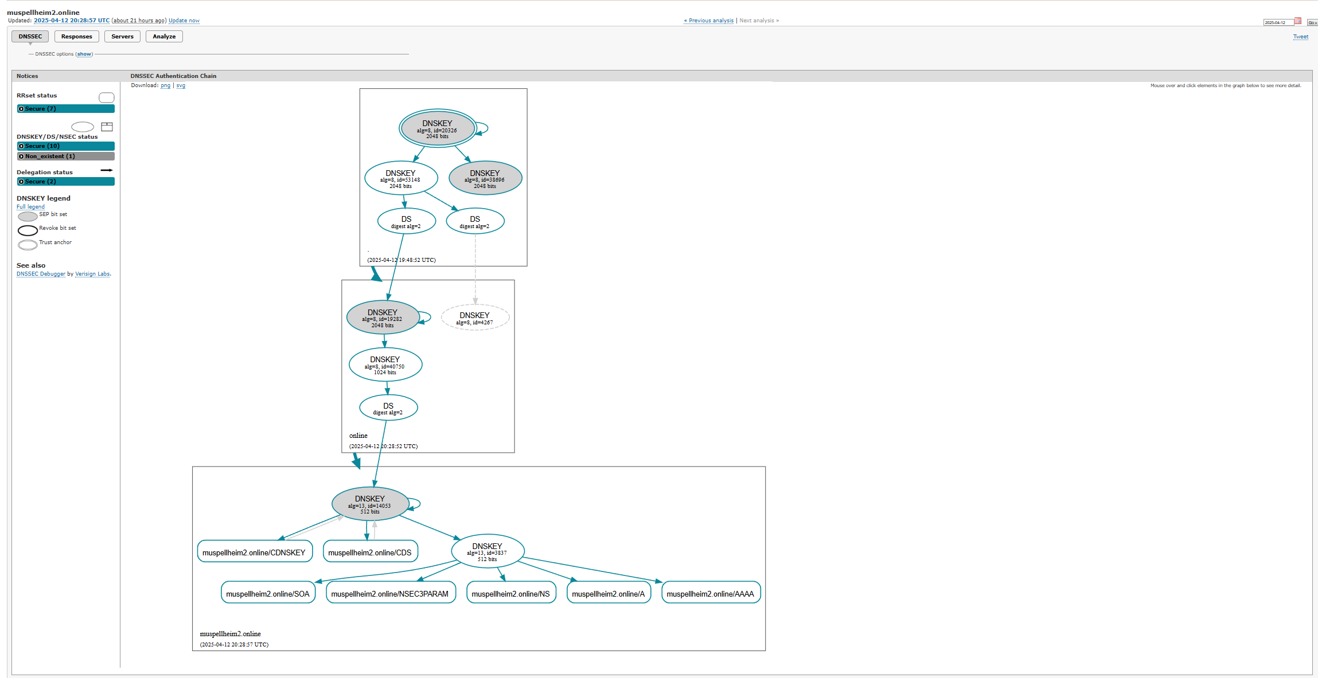Download the graph as svg
Image resolution: width=1318 pixels, height=678 pixels.
(x=181, y=85)
